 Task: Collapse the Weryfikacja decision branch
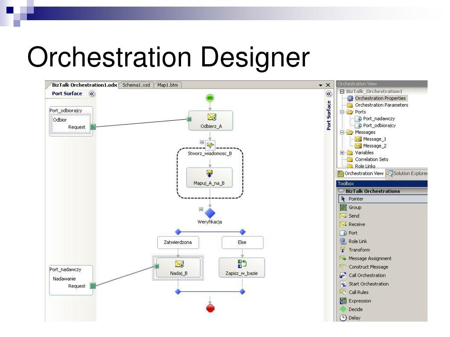coord(201,209)
